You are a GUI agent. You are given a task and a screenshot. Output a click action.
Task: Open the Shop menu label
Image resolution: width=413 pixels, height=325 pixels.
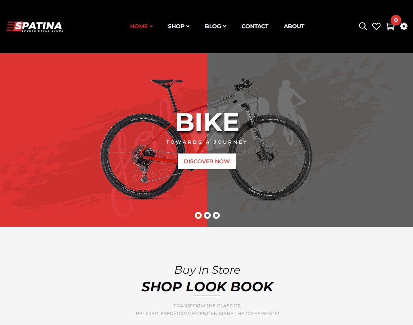[x=176, y=26]
